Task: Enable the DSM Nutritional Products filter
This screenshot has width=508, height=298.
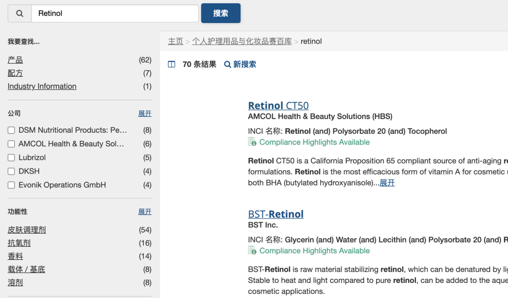Action: coord(11,130)
